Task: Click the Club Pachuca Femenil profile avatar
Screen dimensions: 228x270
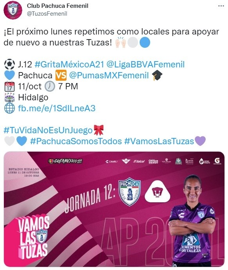Action: point(13,10)
